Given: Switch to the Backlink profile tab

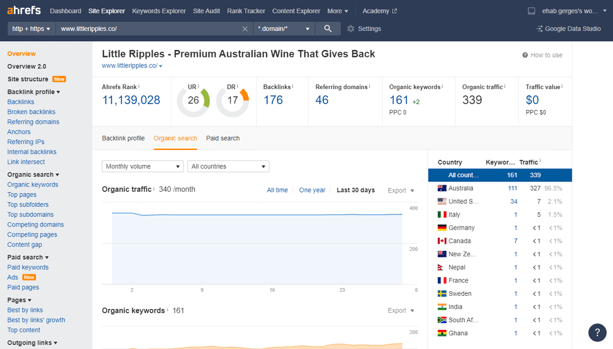Looking at the screenshot, I should point(123,138).
